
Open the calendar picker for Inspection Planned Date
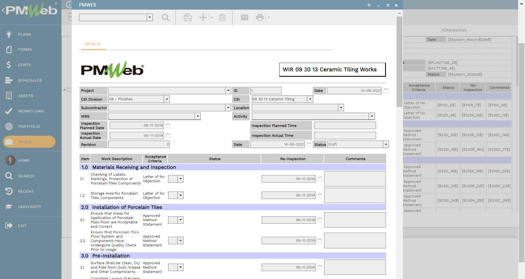tap(168, 125)
